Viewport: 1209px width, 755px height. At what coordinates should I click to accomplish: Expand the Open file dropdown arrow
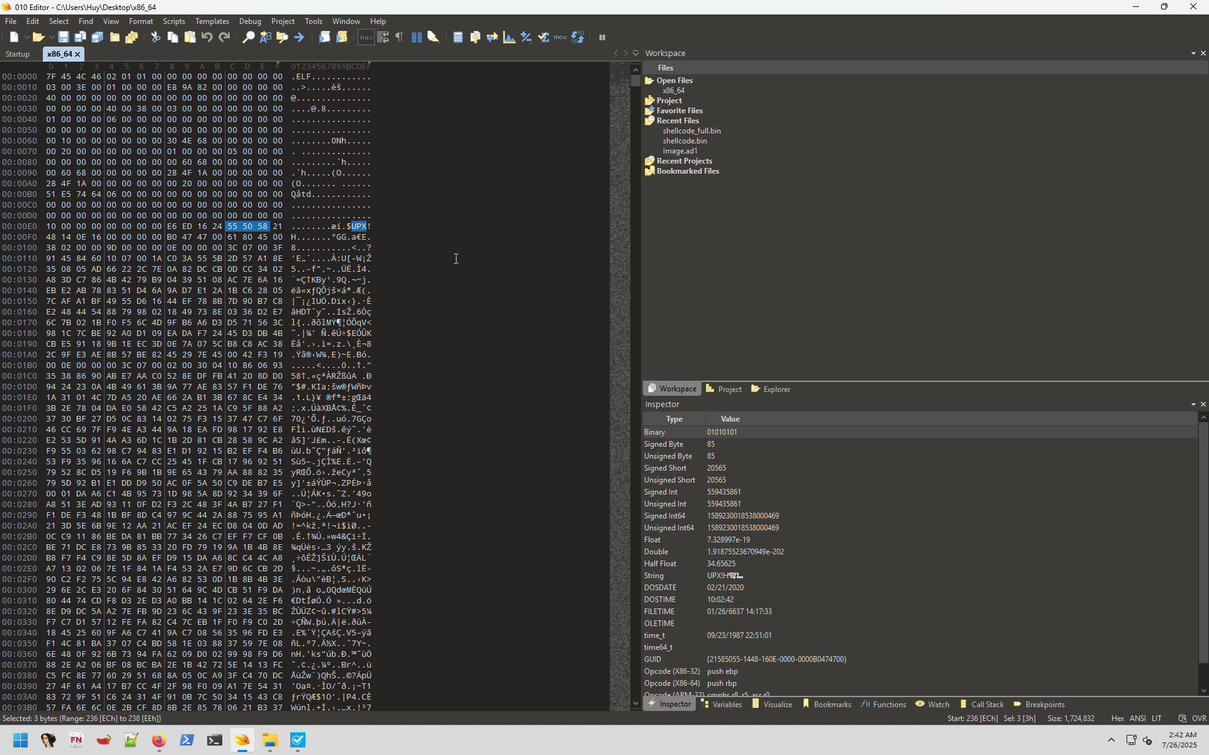[51, 38]
